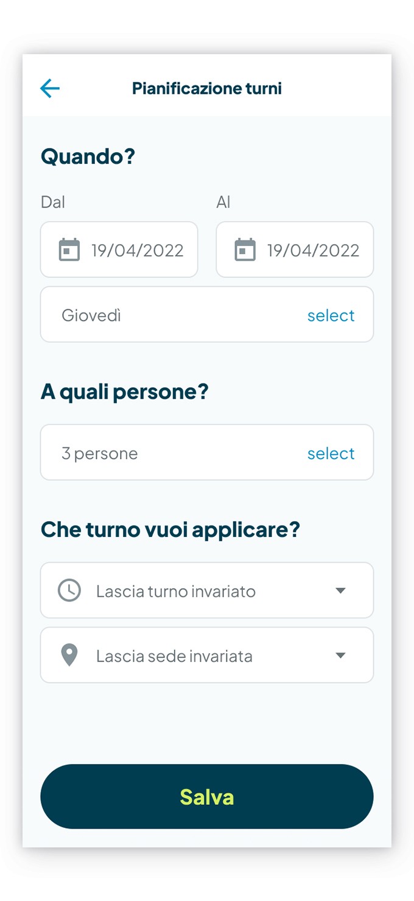
Task: Click select next to Giovedì
Action: (x=331, y=315)
